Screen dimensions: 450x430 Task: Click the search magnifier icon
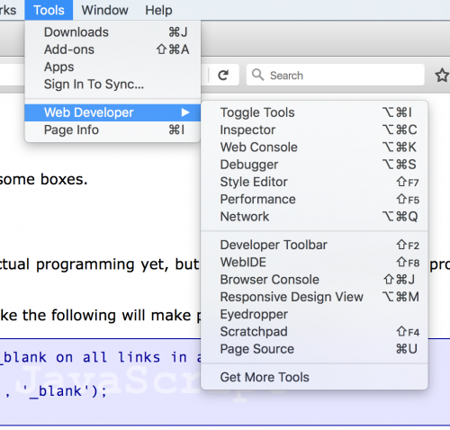point(257,75)
